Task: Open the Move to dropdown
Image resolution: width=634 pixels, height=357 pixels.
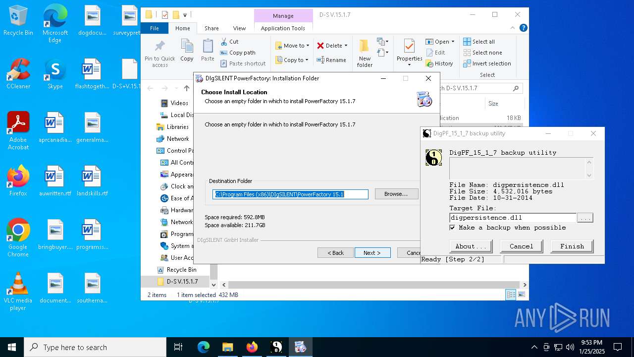Action: 292,46
